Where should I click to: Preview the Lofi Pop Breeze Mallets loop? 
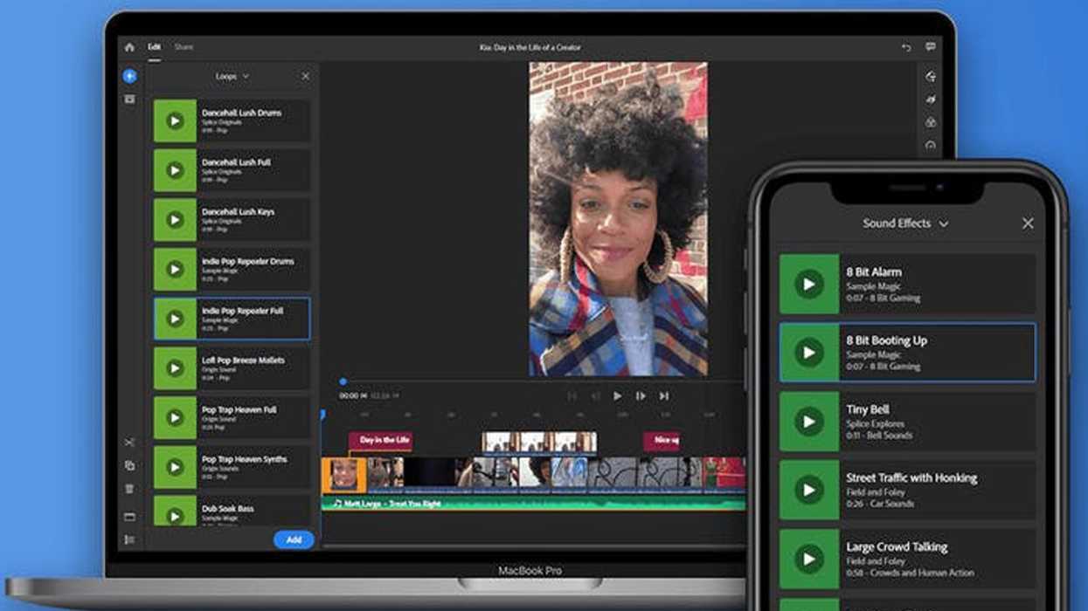click(175, 368)
